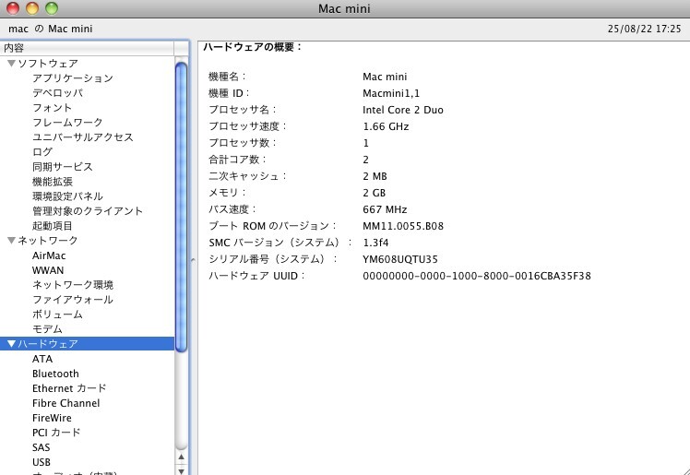The image size is (690, 475).
Task: Click the 1.66 GHz processor speed
Action: coord(386,126)
